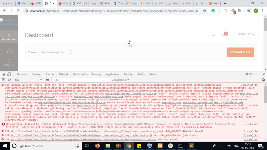This screenshot has width=267, height=150.
Task: Click the 105 errors counter in DevTools
Action: pos(249,74)
